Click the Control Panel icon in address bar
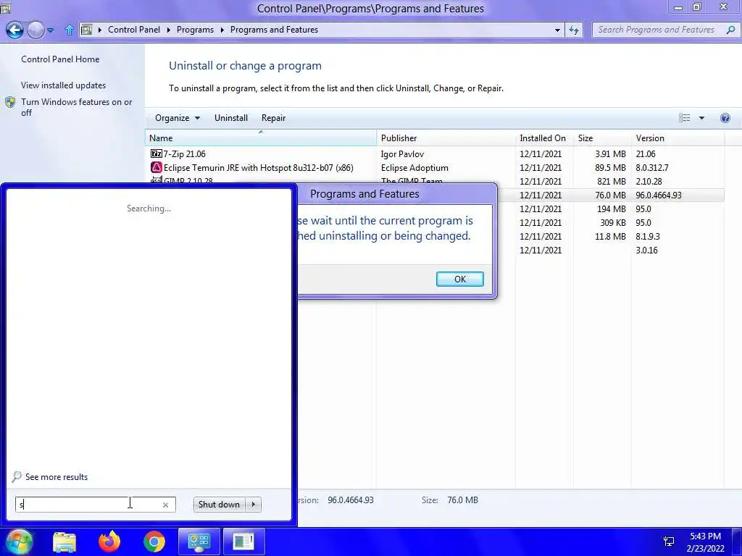Image resolution: width=742 pixels, height=556 pixels. click(87, 30)
